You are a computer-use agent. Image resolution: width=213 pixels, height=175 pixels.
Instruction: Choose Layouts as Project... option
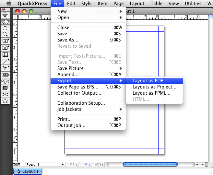point(154,87)
